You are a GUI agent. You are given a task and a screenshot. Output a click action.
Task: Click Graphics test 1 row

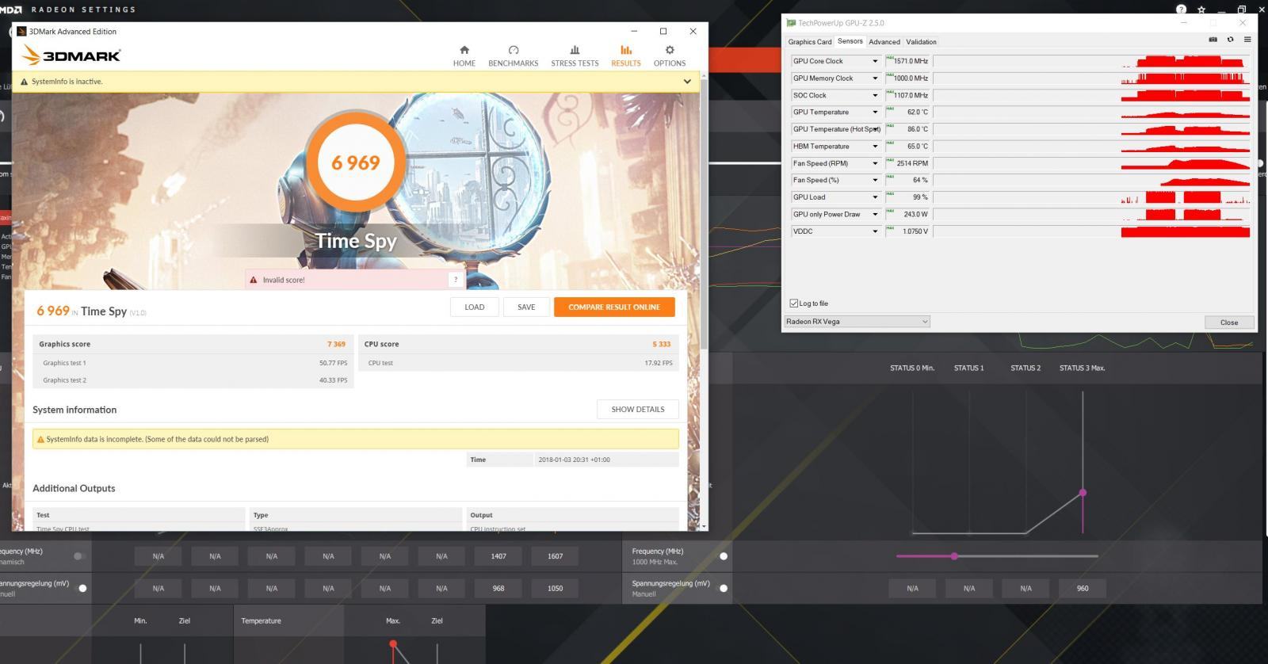pos(193,363)
